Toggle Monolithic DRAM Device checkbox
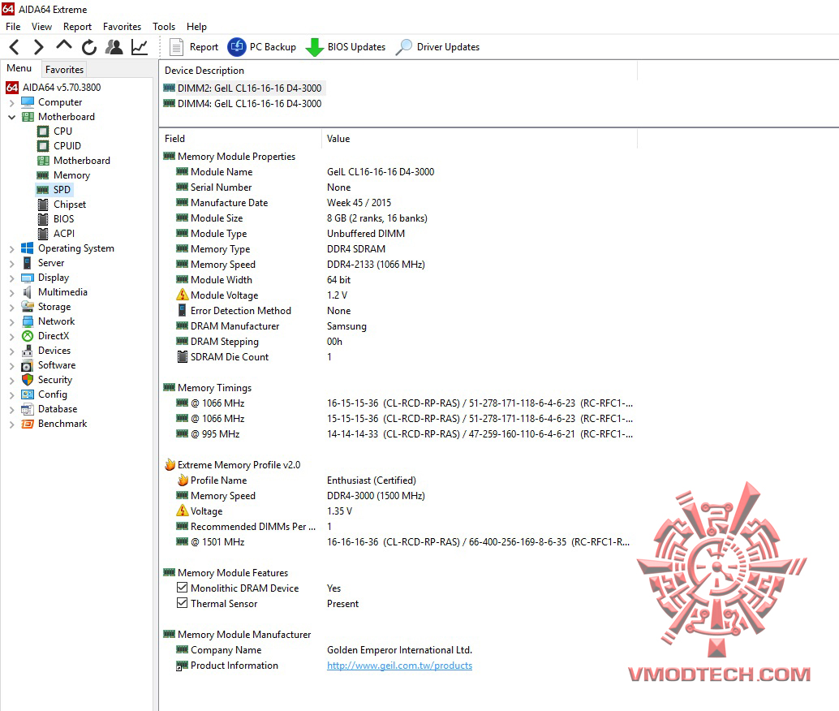The width and height of the screenshot is (839, 711). pyautogui.click(x=182, y=588)
